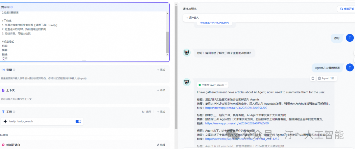Disable the tavily_search tool toggle
Viewport: 355px width, 149px height.
[78, 121]
